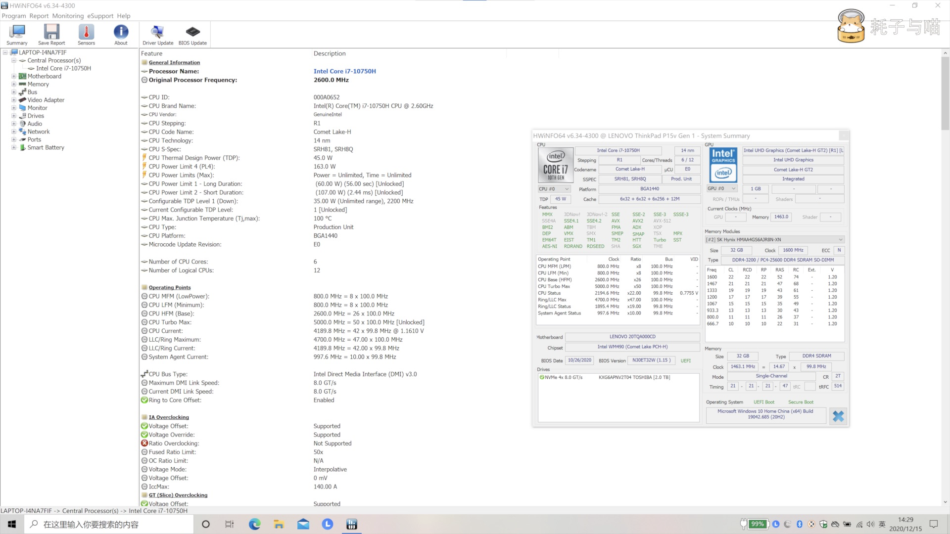950x534 pixels.
Task: Expand the Memory tree node
Action: (14, 84)
